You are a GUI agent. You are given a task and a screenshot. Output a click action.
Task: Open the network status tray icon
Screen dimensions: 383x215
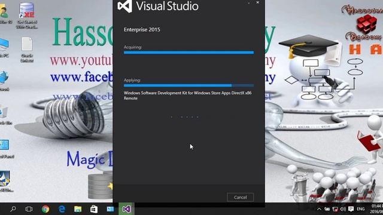click(335, 209)
